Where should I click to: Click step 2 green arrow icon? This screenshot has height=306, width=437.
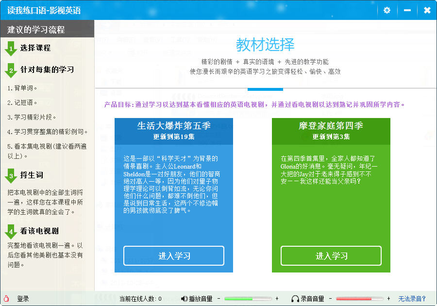click(11, 70)
